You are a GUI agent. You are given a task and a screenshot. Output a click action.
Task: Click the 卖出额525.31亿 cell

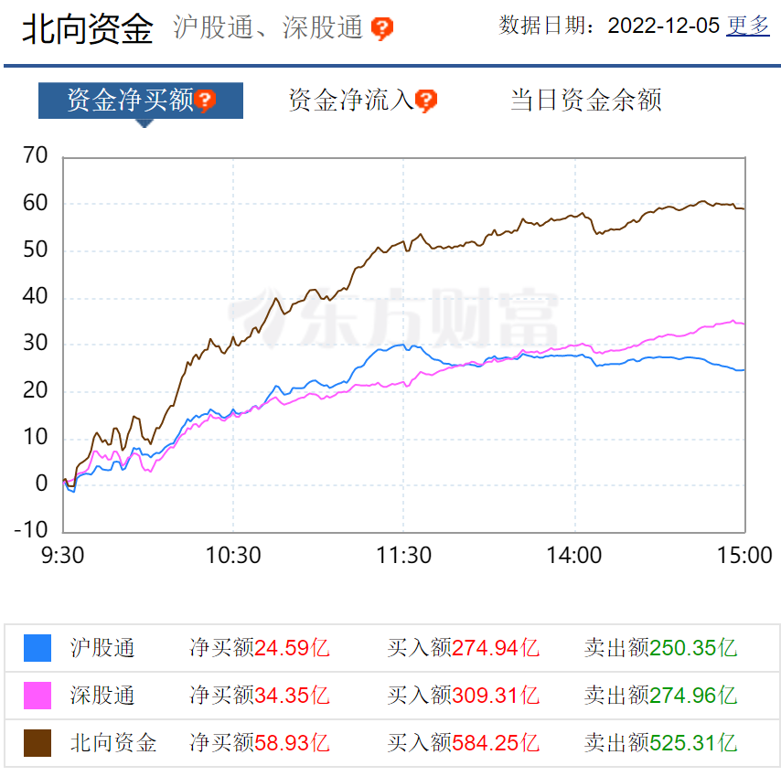[661, 743]
